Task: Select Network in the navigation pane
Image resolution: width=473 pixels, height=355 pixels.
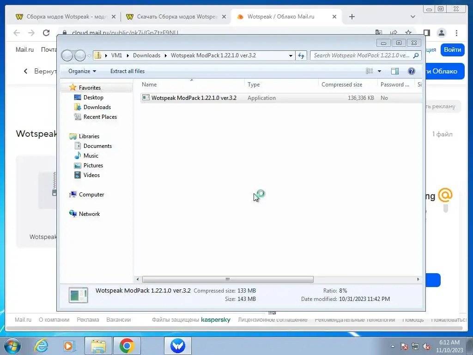Action: [89, 214]
